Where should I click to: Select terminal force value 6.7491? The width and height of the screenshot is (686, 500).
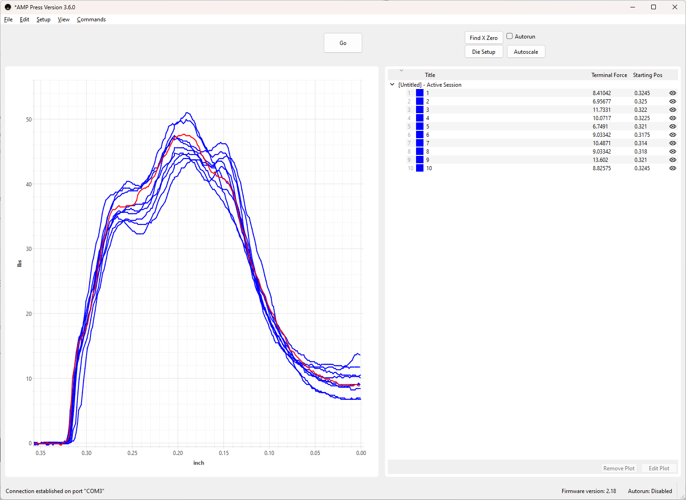[x=600, y=127]
